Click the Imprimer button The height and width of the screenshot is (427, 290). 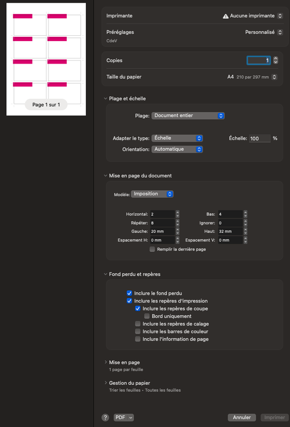tap(275, 417)
